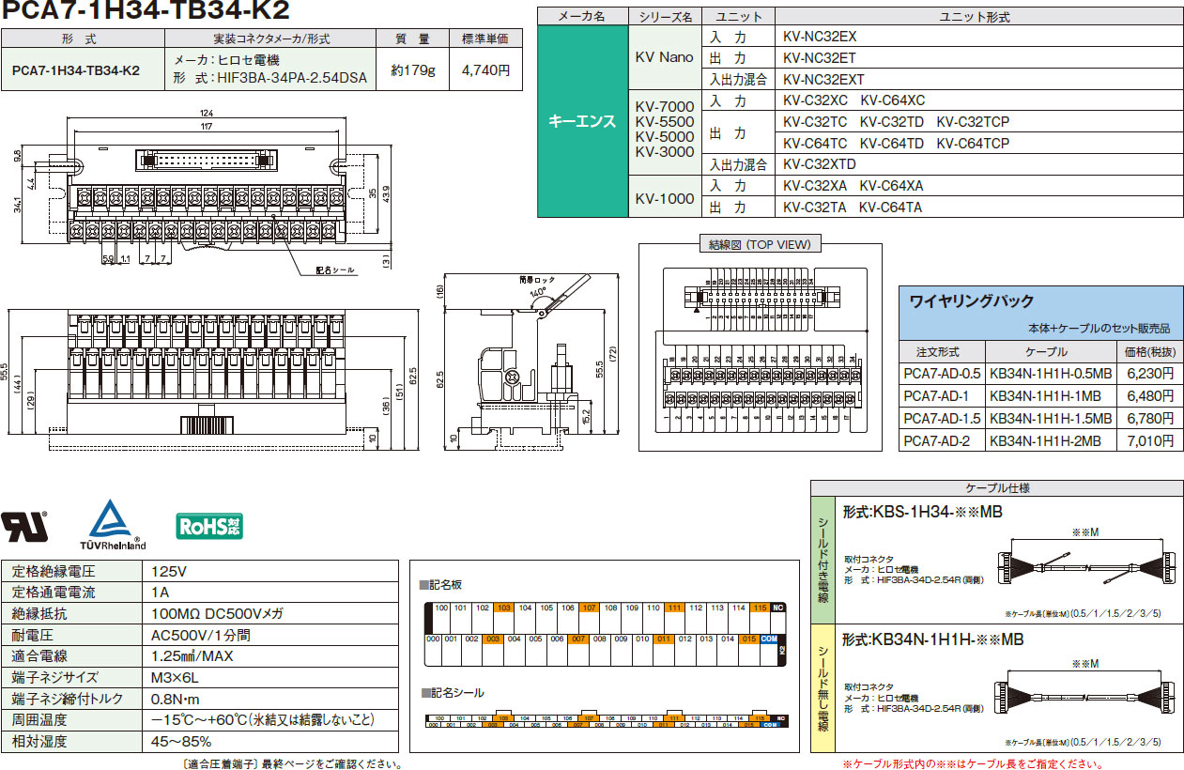Screen dimensions: 1184x770
Task: Click the KV-NC32ET unit model
Action: pos(819,58)
